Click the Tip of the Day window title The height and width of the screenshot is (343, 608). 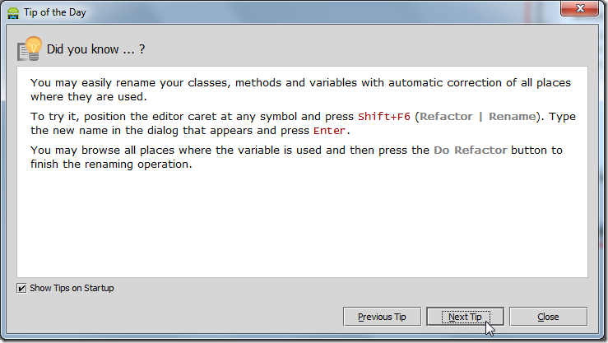(56, 12)
